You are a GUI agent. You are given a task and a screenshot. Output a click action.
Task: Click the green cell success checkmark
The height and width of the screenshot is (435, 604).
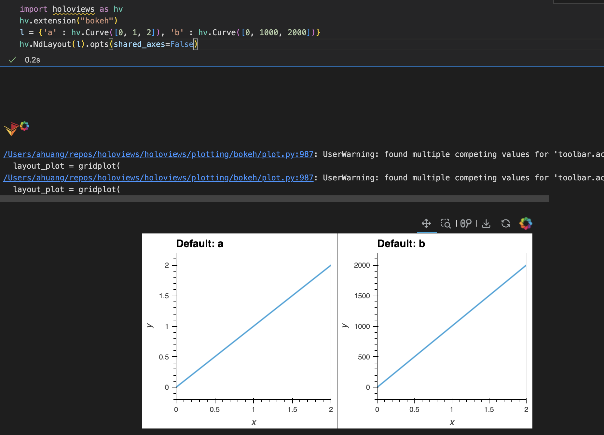(12, 60)
